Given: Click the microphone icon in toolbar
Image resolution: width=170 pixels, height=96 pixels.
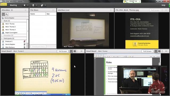Looking at the screenshot, I should (x=33, y=5).
